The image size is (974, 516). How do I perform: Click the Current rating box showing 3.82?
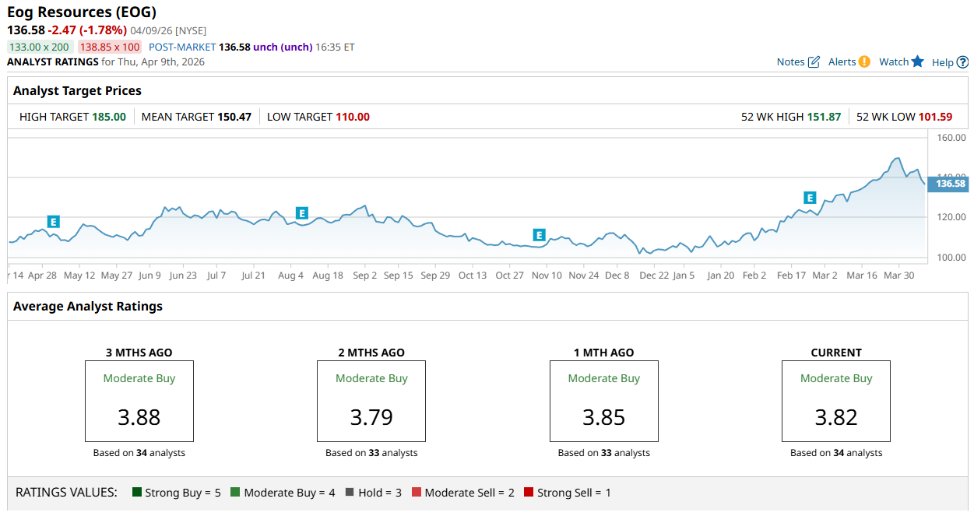[835, 401]
